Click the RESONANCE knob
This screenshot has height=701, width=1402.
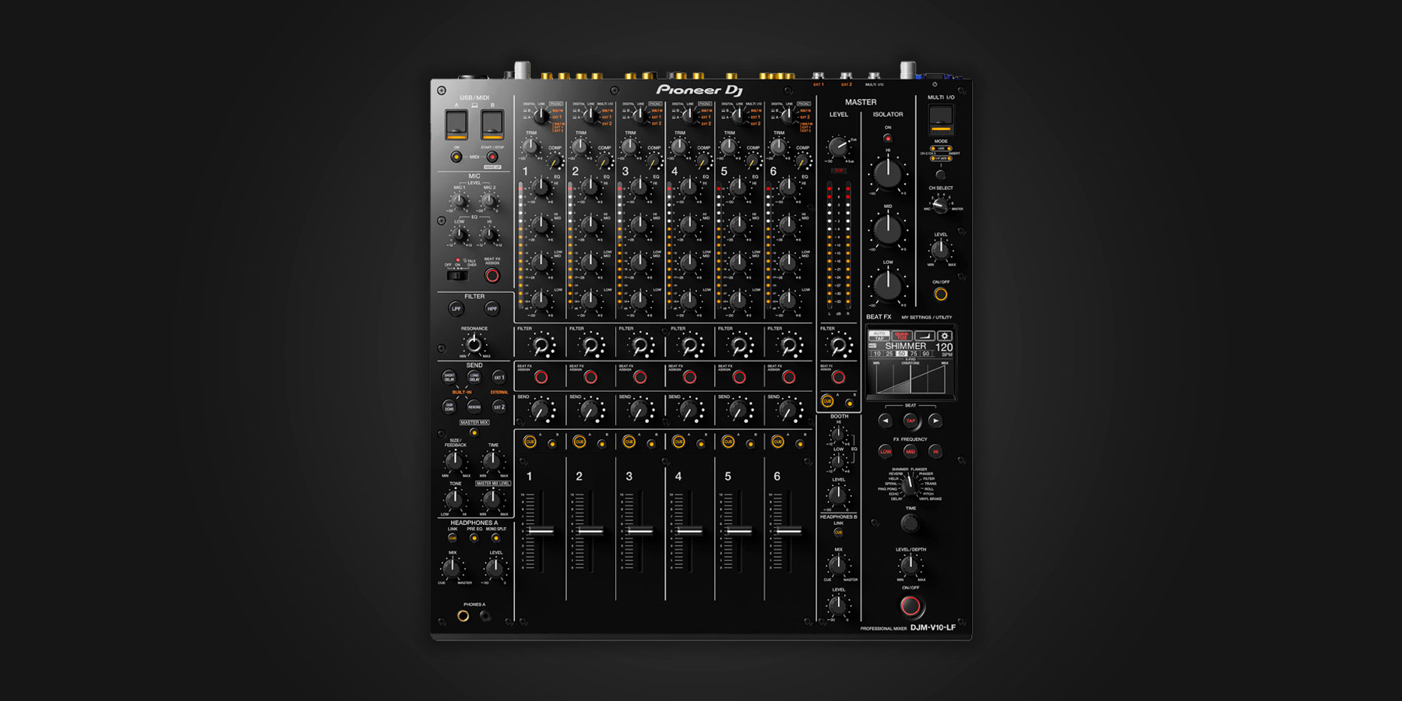pos(474,343)
